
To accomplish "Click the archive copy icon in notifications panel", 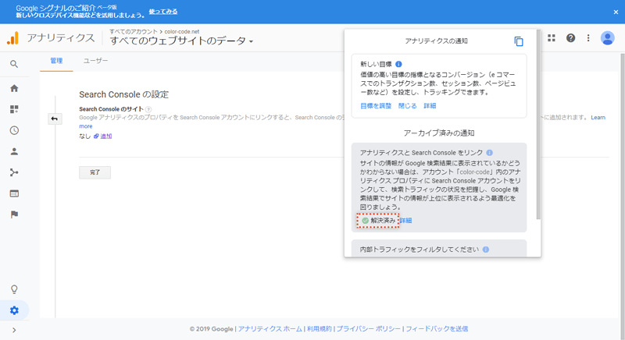I will 519,41.
